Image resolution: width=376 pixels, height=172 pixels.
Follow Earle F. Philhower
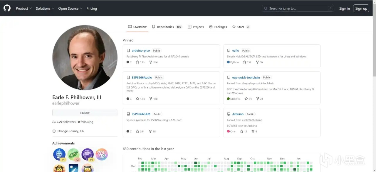point(85,113)
